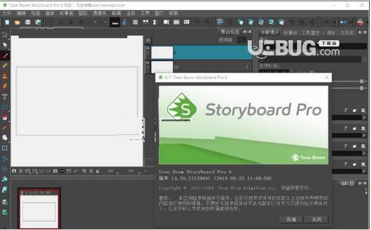
Task: Select the Dropper tool
Action: (x=5, y=127)
